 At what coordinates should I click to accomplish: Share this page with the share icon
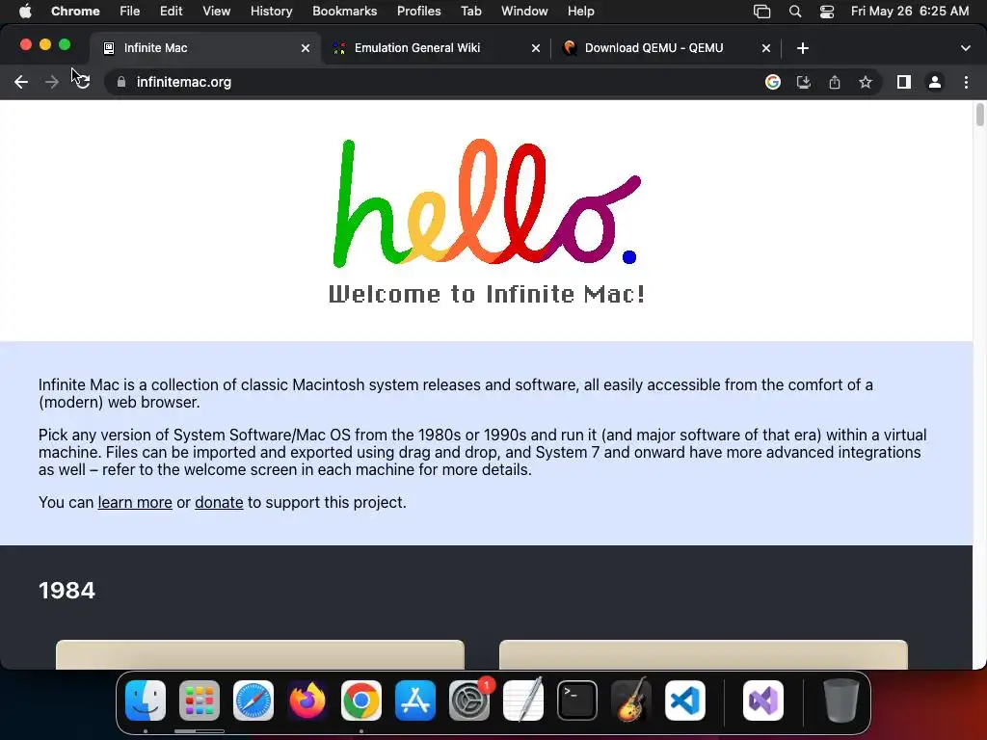pyautogui.click(x=835, y=82)
